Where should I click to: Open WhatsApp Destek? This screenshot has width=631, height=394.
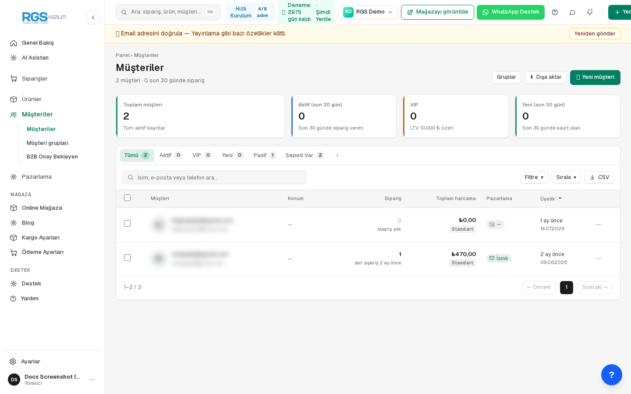tap(510, 12)
